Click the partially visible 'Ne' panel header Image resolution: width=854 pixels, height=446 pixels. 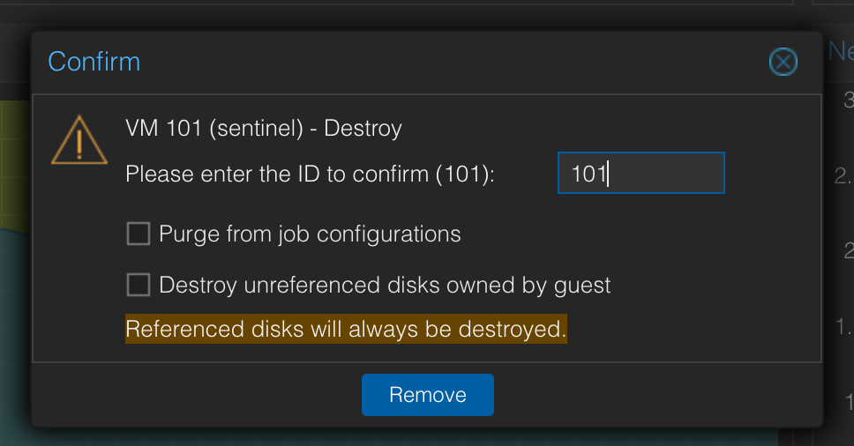click(839, 52)
